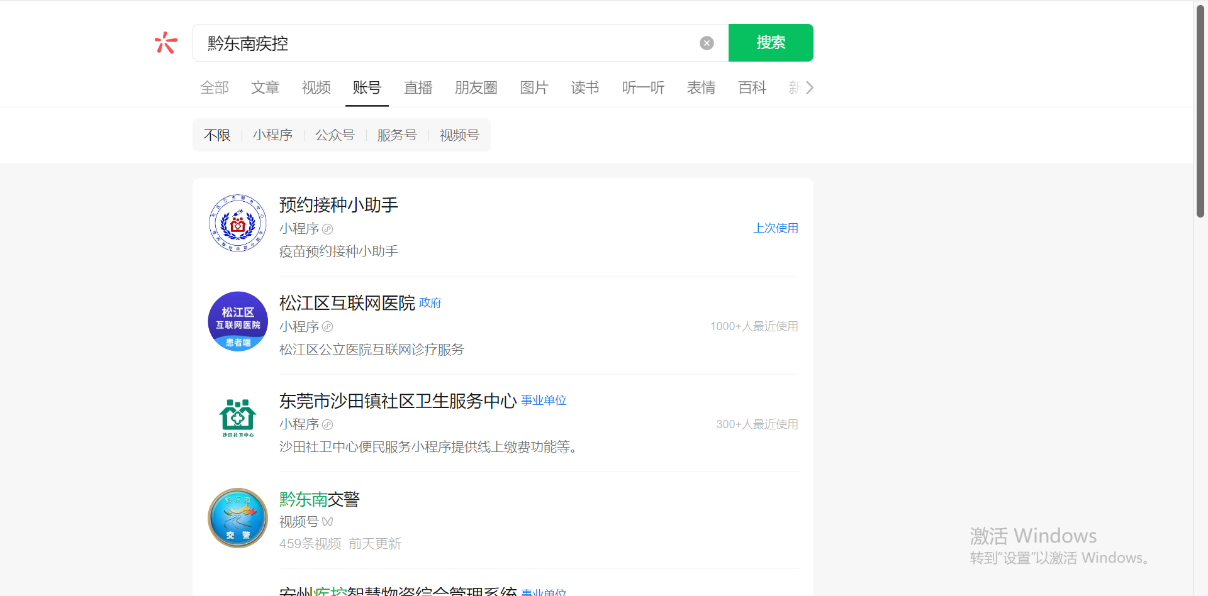Image resolution: width=1208 pixels, height=596 pixels.
Task: Open the 松江区互联网医院 result title
Action: pyautogui.click(x=347, y=303)
